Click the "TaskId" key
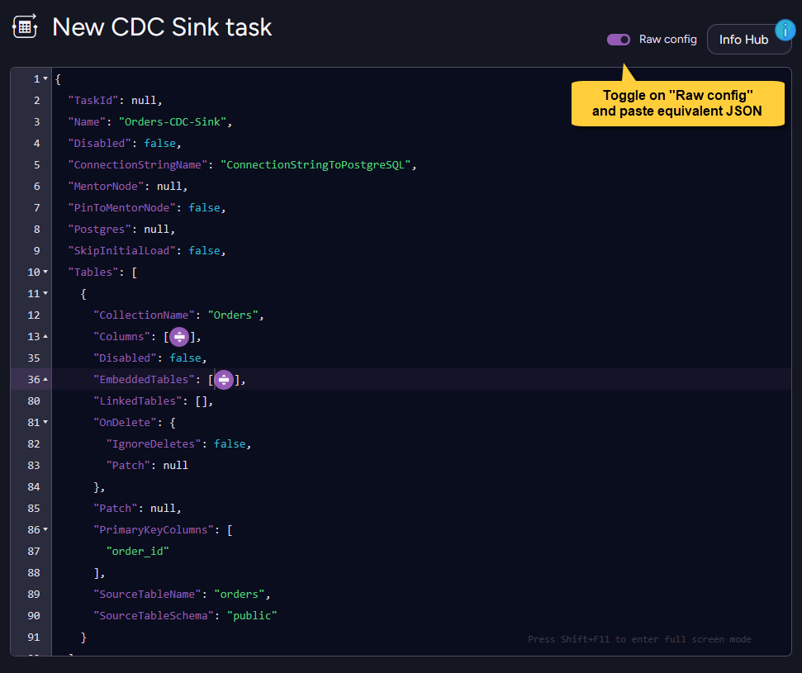 [93, 100]
